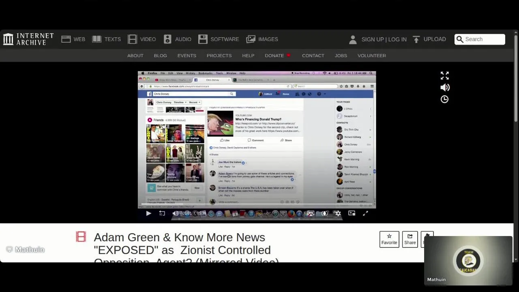Go to the BLOG page
Viewport: 519px width, 292px height.
click(160, 56)
